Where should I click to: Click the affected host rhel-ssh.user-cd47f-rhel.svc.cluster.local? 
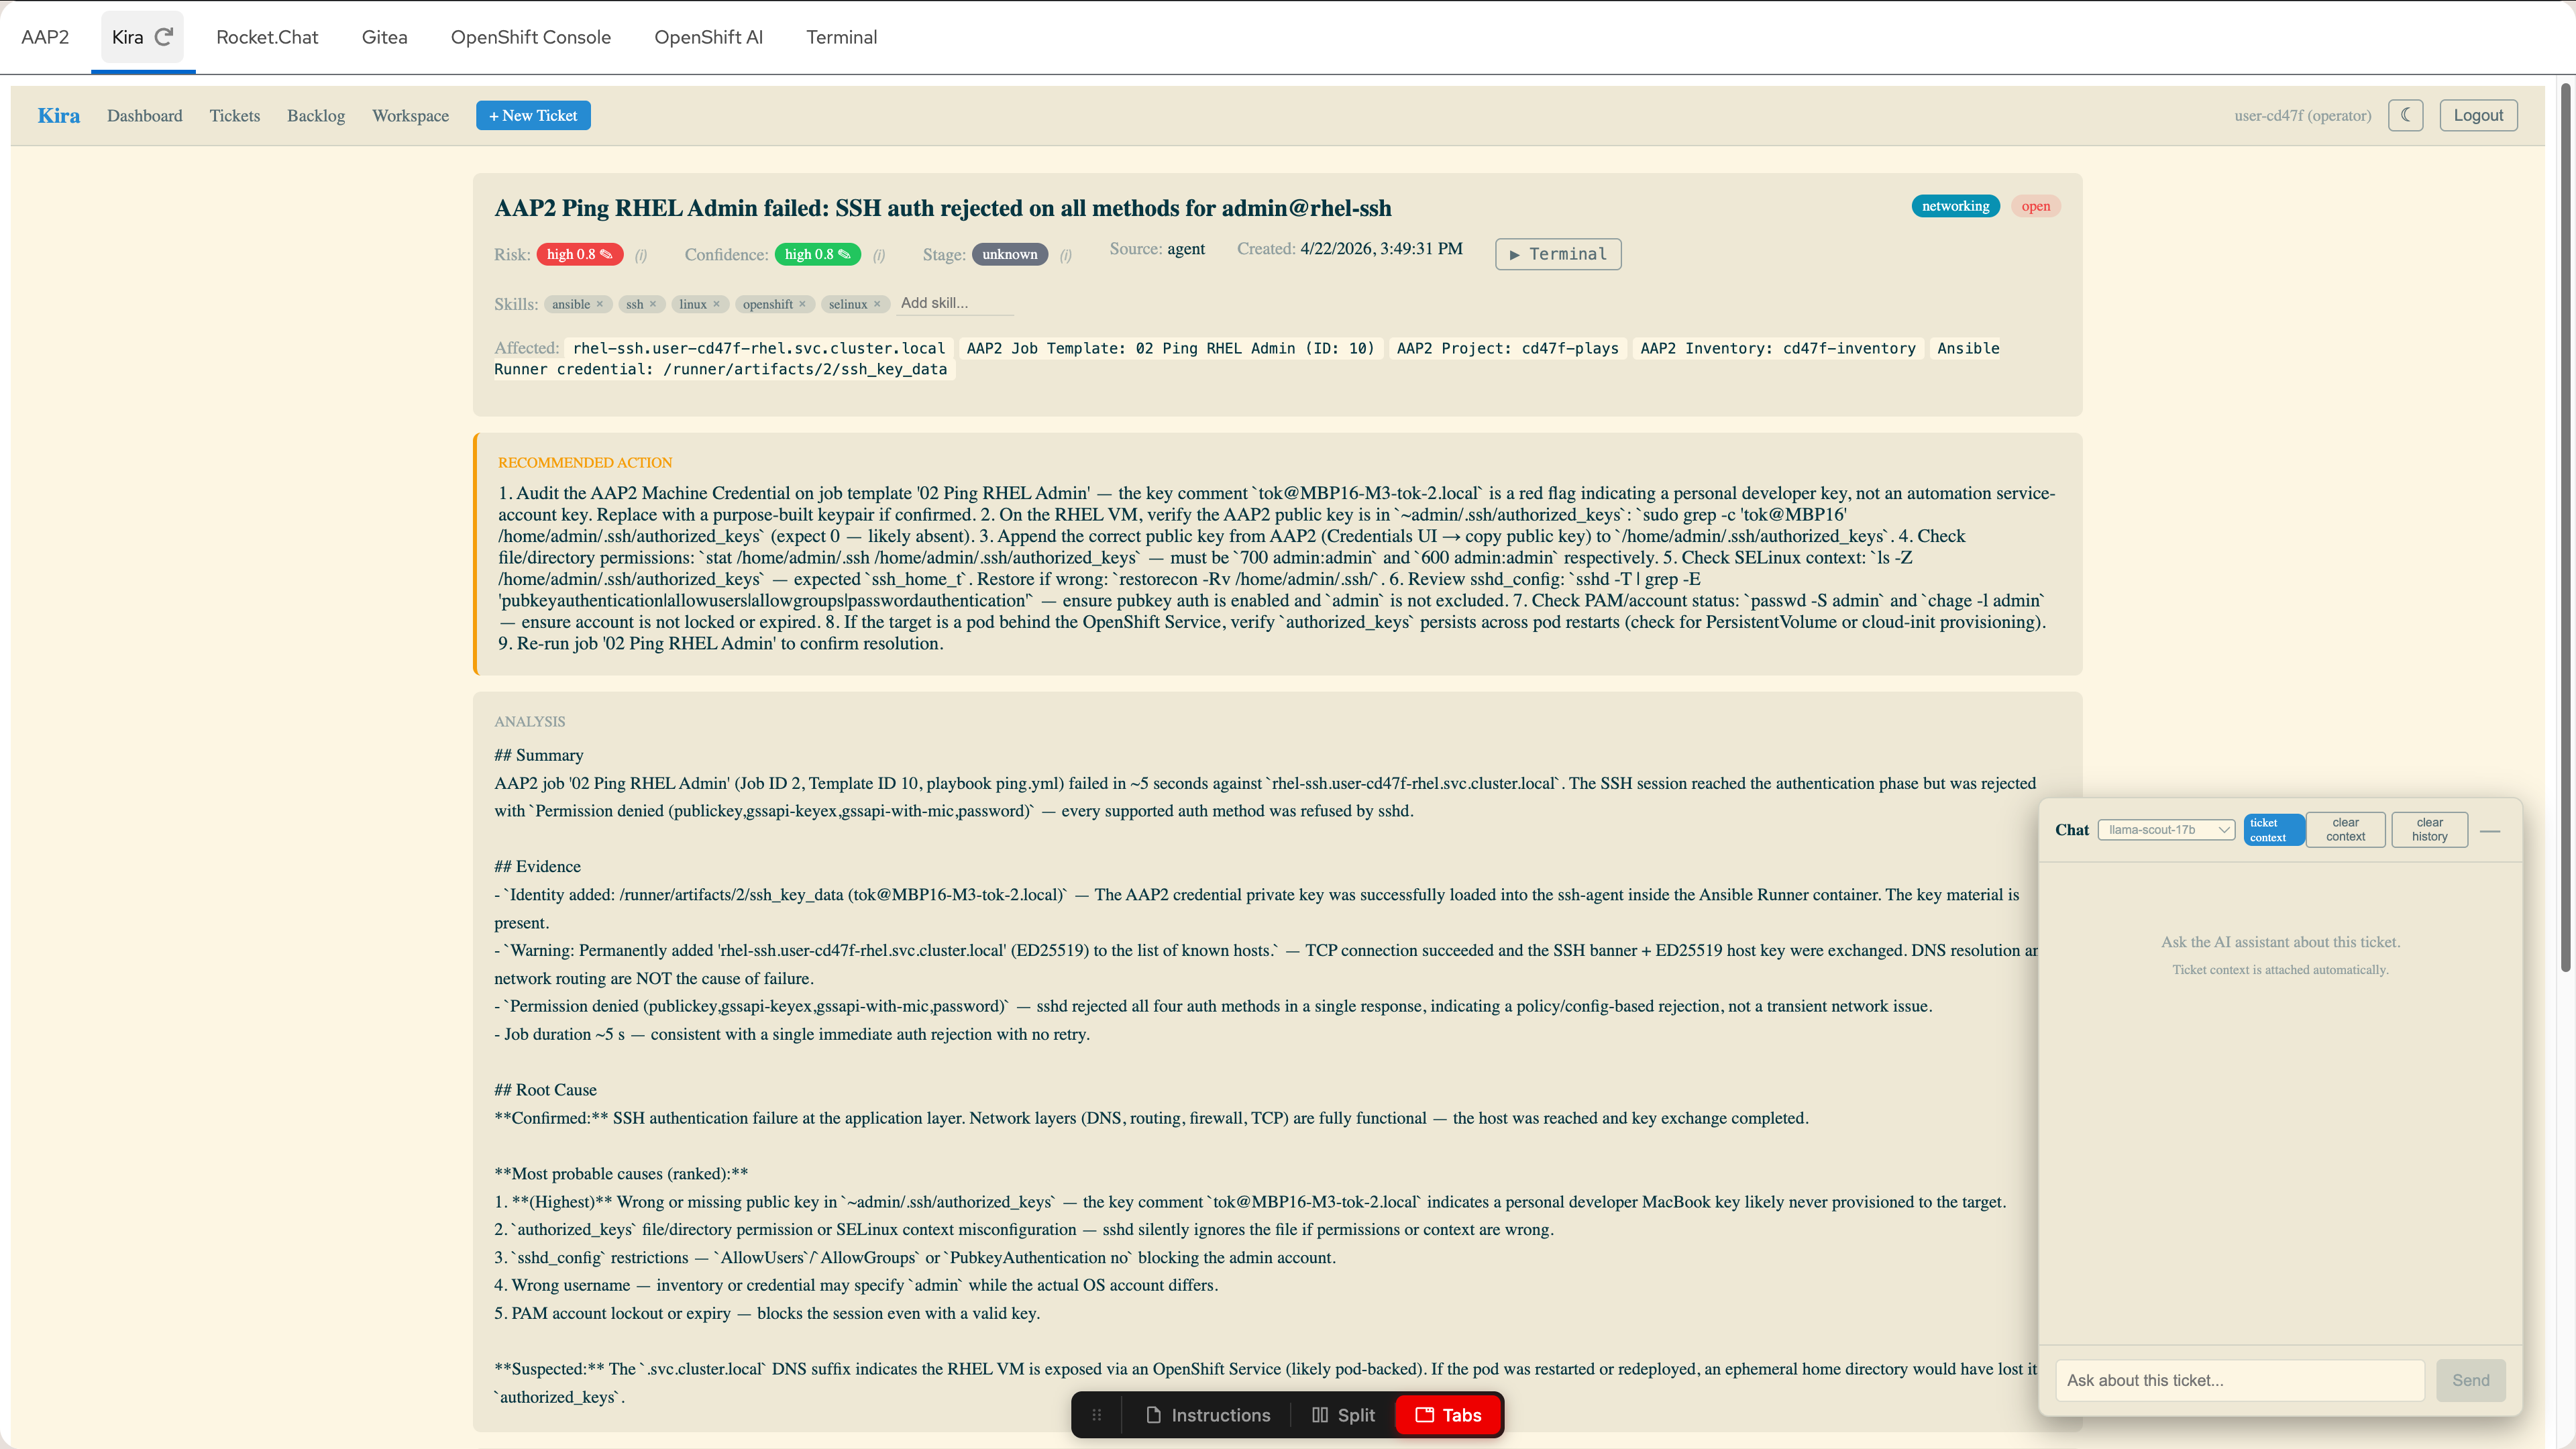pyautogui.click(x=759, y=348)
